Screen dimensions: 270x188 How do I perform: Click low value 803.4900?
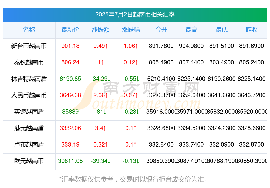tap(222, 62)
